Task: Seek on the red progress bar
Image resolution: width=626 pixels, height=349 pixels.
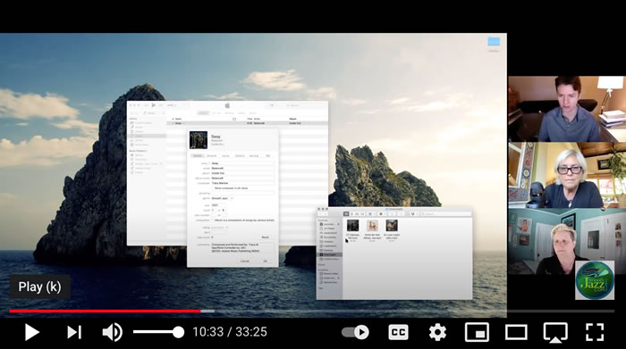Action: [105, 312]
